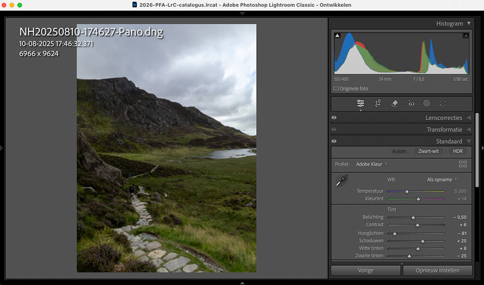Click the histogram graph area
Viewport: 484px width, 285px height.
(x=402, y=53)
